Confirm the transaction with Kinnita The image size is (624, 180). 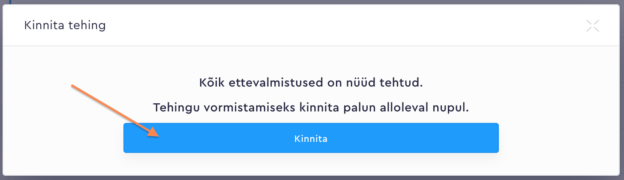point(311,138)
